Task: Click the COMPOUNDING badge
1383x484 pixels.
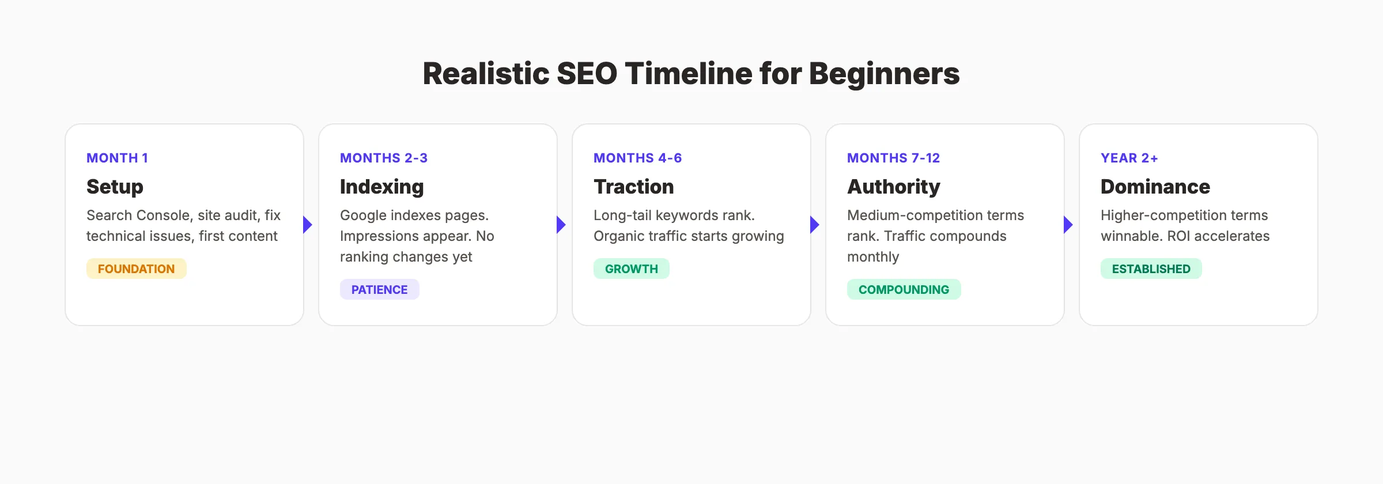Action: click(x=904, y=290)
